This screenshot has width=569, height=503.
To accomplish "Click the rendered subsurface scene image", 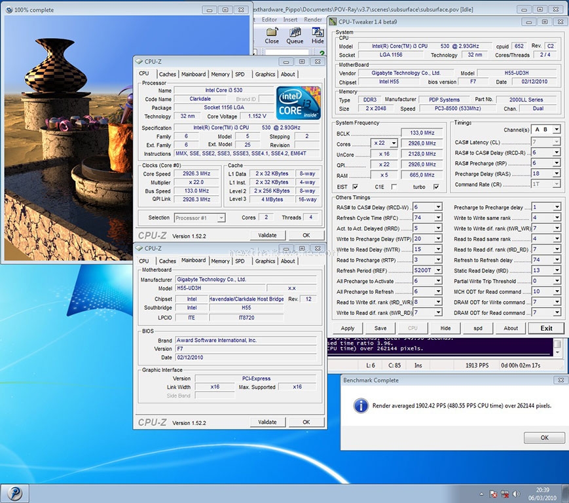I will click(x=67, y=138).
